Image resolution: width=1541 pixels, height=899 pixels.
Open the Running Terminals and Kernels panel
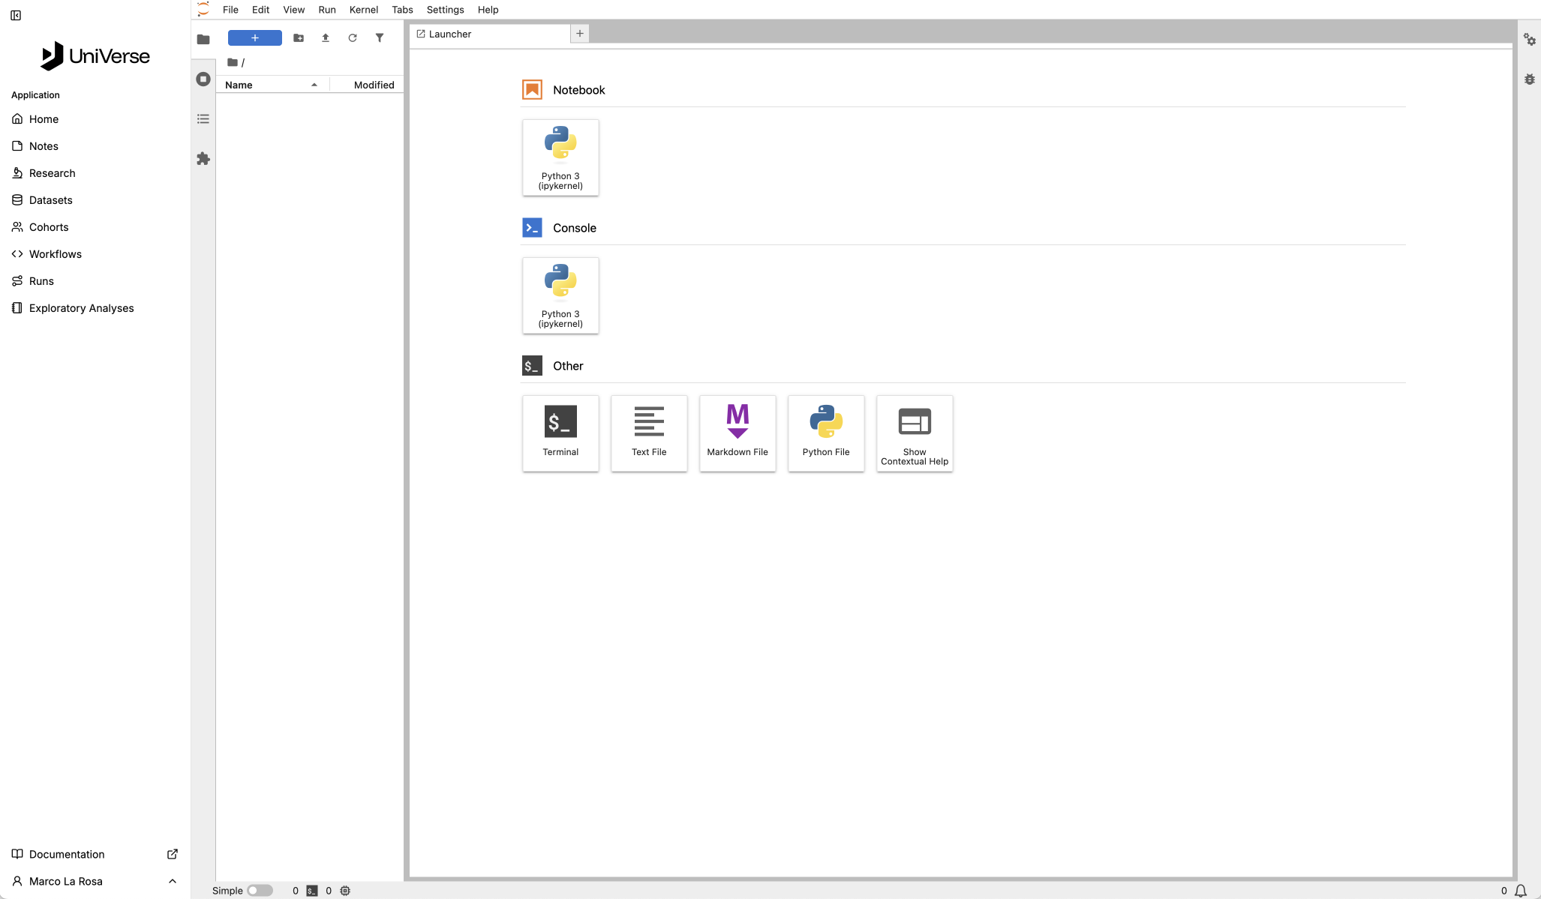click(203, 79)
